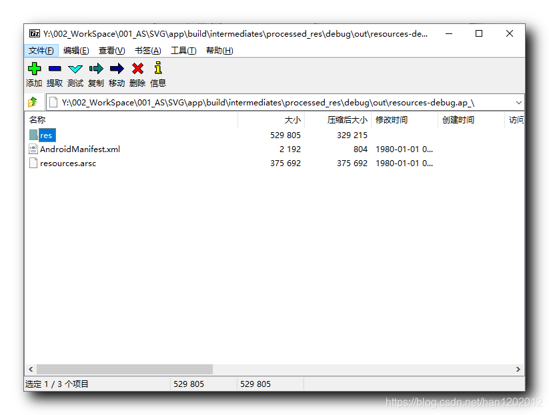Viewport: 549px width, 415px height.
Task: Click the Test (测试) checkmark icon
Action: click(75, 69)
